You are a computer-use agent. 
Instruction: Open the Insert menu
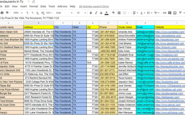tap(23, 6)
